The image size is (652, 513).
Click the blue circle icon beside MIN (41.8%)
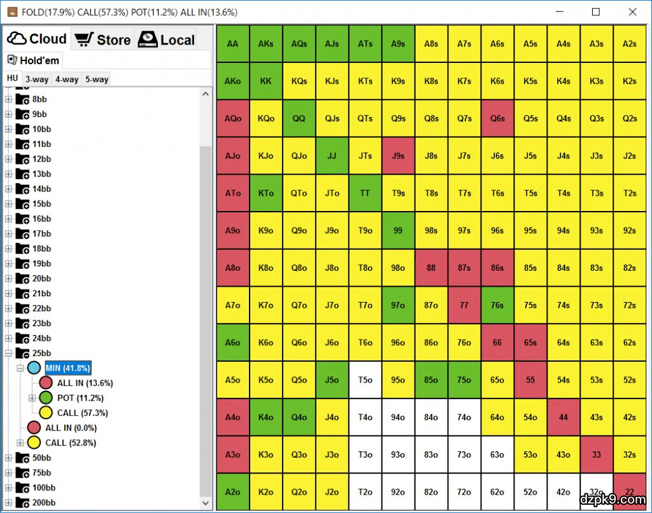pyautogui.click(x=34, y=368)
